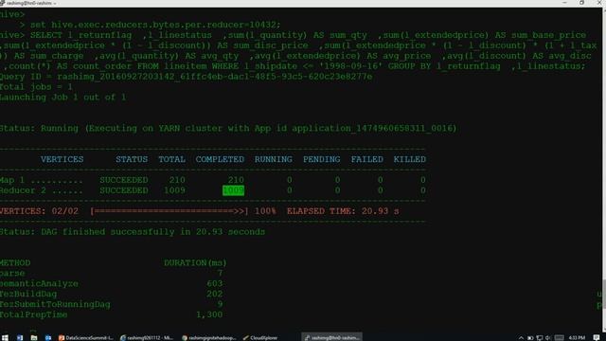Click the Status: Running YARN cluster line
Viewport: 606px width, 341px height.
point(228,129)
